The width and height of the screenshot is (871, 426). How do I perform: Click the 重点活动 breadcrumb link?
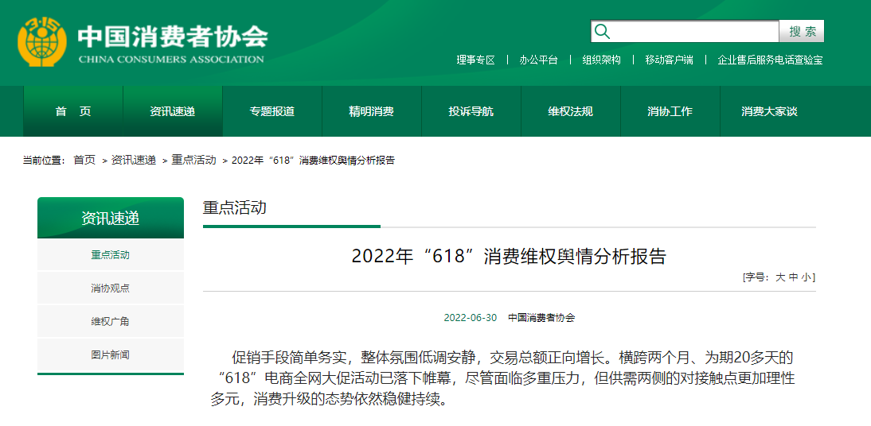tap(193, 161)
